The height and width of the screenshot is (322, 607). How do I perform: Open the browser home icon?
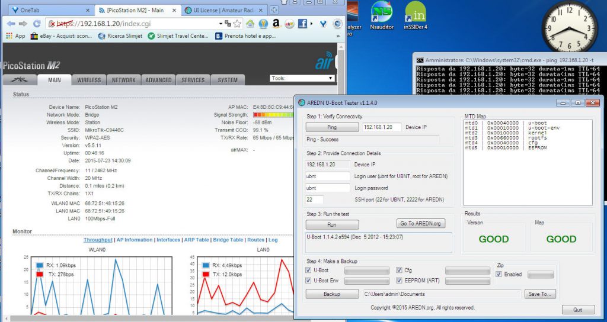click(x=250, y=24)
